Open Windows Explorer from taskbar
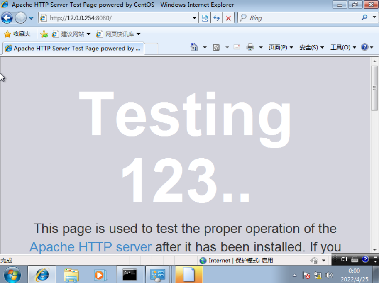This screenshot has width=379, height=283. (71, 275)
